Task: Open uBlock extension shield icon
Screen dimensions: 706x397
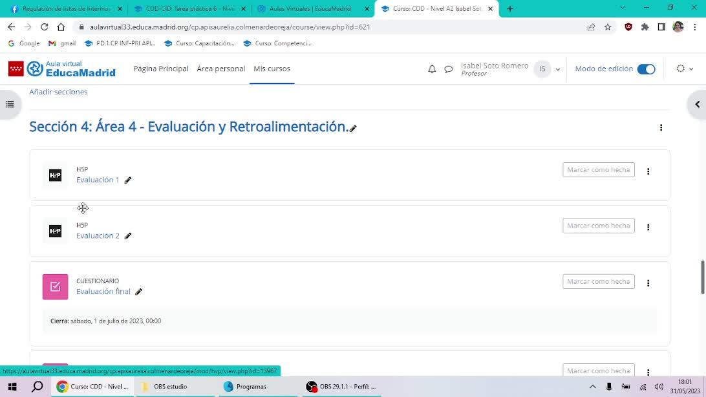Action: click(x=628, y=27)
